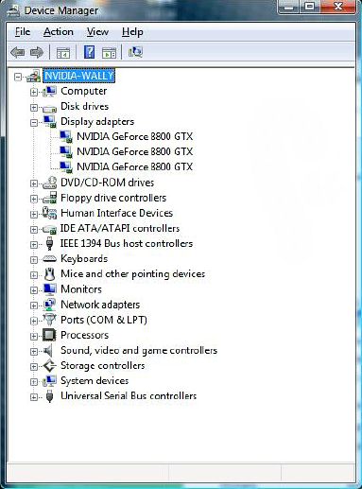The image size is (362, 489).
Task: Expand the Floppy drive controllers category
Action: pyautogui.click(x=34, y=199)
